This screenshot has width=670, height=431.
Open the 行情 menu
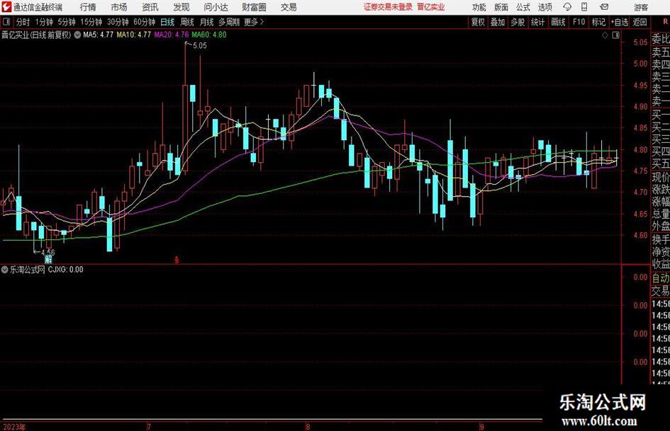[x=88, y=7]
